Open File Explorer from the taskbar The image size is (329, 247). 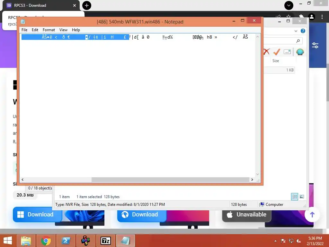(x=26, y=241)
